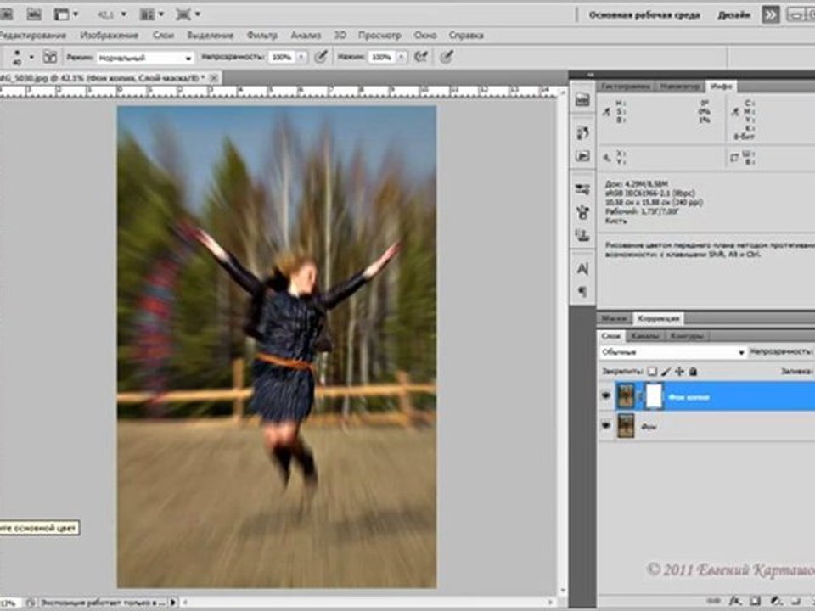This screenshot has height=611, width=815.
Task: Open the brush Режим blending mode dropdown
Action: [145, 58]
